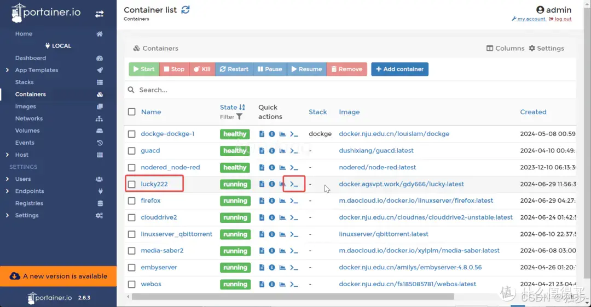
Task: Open Events page in sidebar
Action: click(25, 143)
